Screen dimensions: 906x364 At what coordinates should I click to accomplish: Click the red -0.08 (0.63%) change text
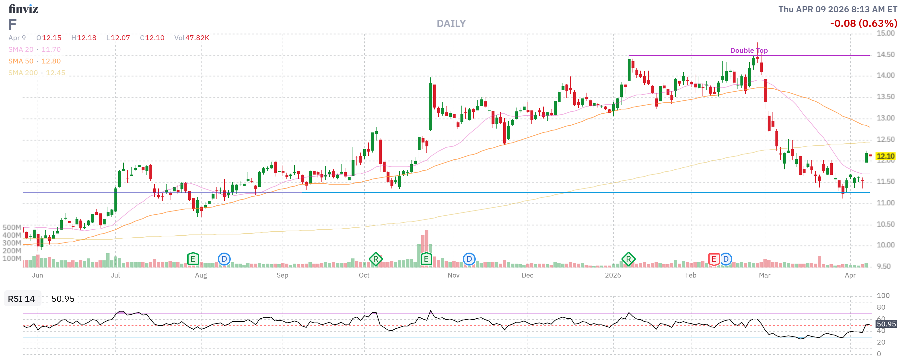pos(863,24)
